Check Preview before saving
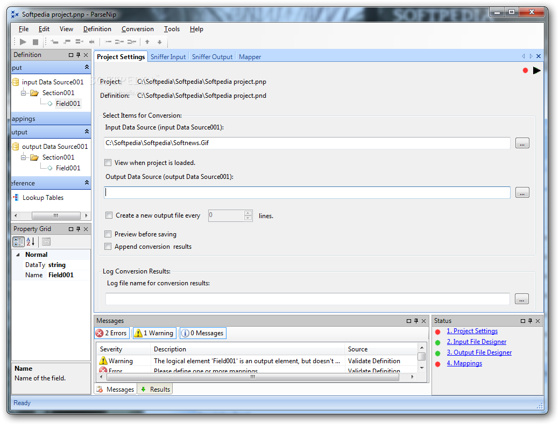559x425 pixels. click(108, 234)
